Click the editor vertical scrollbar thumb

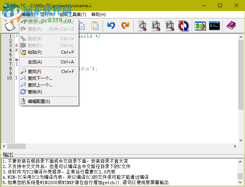pyautogui.click(x=241, y=74)
